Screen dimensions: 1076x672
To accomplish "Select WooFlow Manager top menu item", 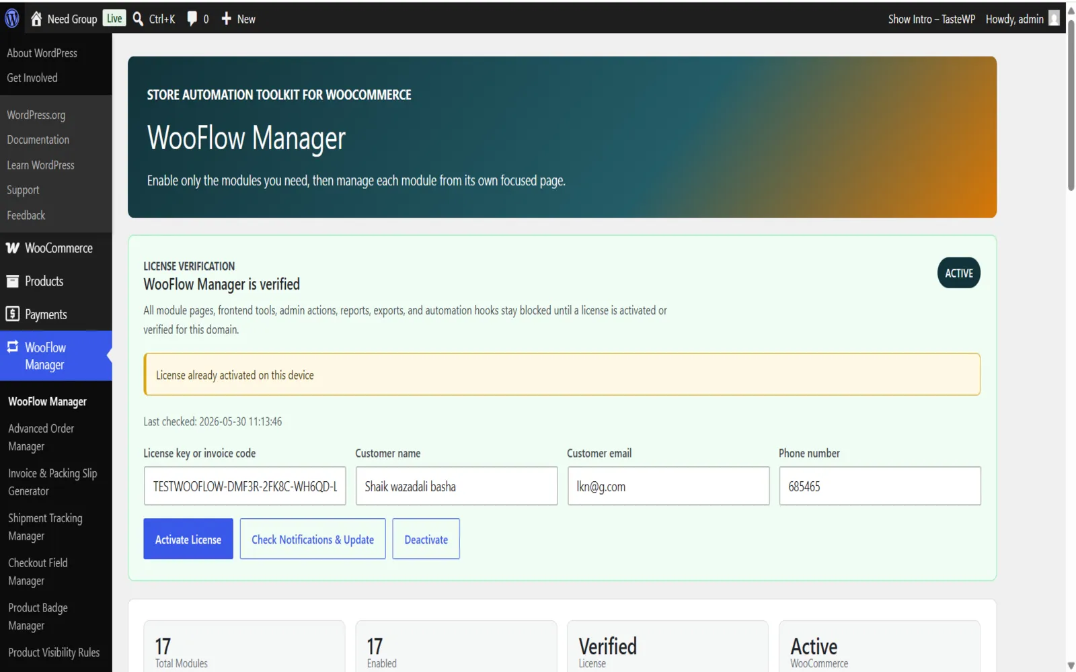I will (x=56, y=356).
